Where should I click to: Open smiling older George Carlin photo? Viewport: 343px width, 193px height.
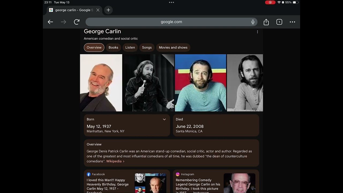coord(101,83)
